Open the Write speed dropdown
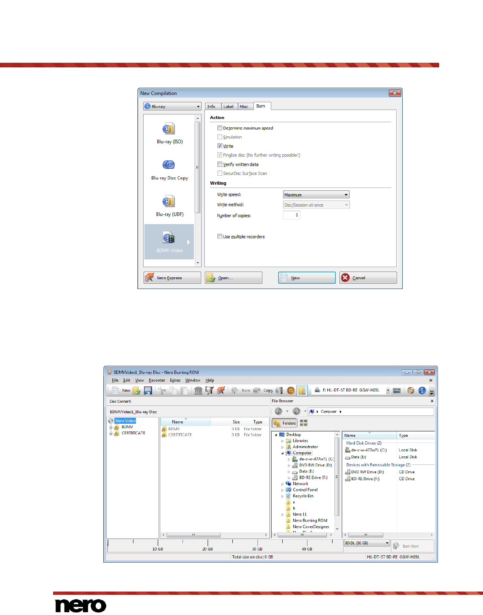 (316, 195)
